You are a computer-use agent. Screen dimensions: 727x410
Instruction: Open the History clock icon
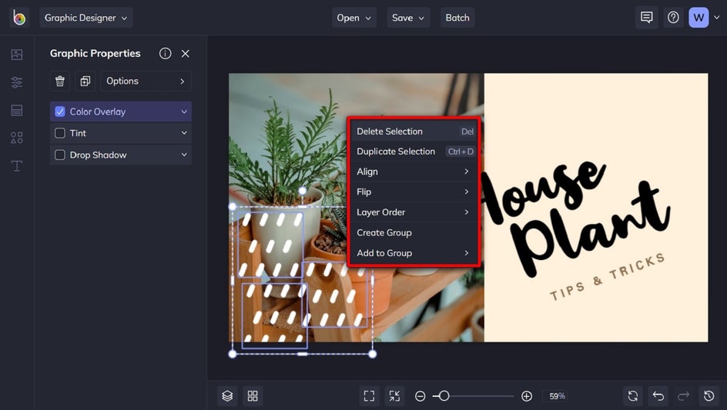click(709, 396)
